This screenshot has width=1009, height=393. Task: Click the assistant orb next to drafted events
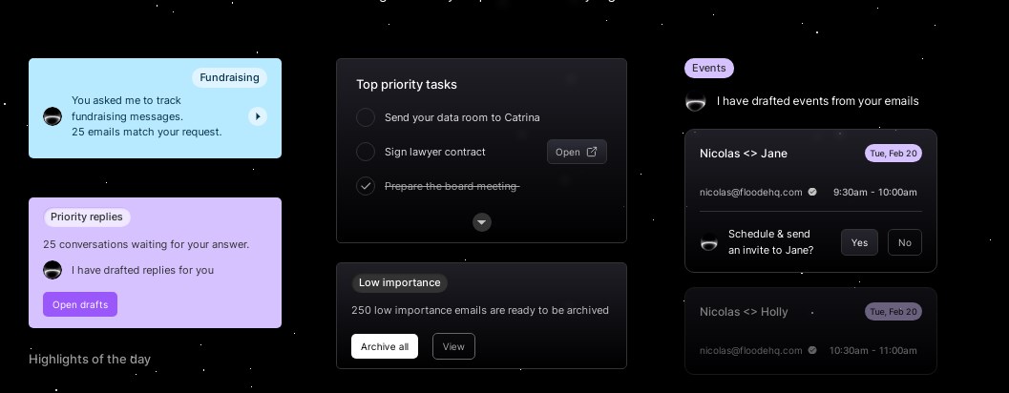(696, 101)
